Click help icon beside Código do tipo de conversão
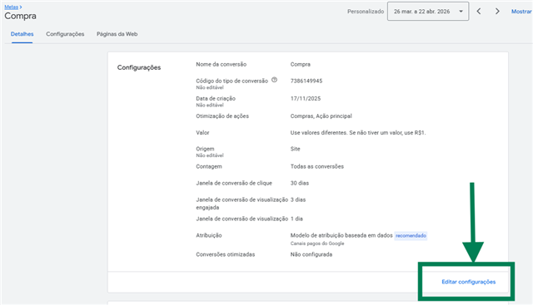Image resolution: width=533 pixels, height=305 pixels. coord(274,80)
